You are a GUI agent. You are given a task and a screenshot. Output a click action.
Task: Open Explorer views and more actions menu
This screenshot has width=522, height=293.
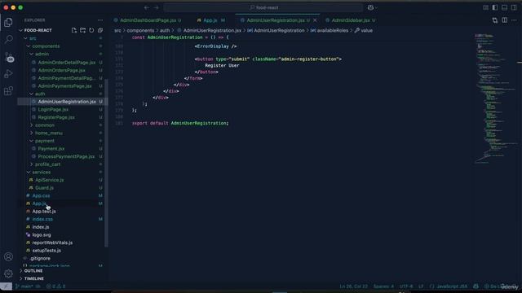[100, 20]
